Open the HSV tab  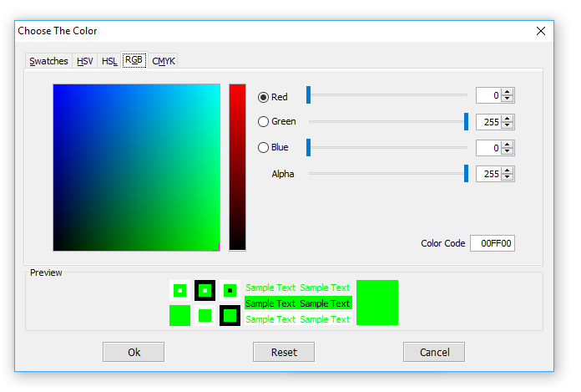click(x=85, y=61)
